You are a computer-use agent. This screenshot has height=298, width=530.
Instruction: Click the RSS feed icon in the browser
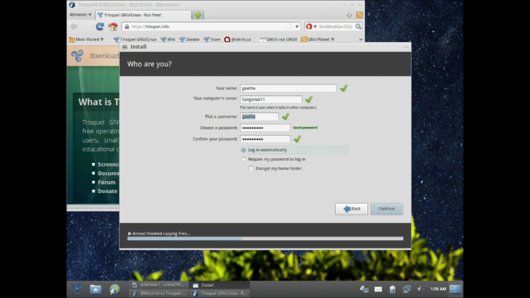[359, 15]
